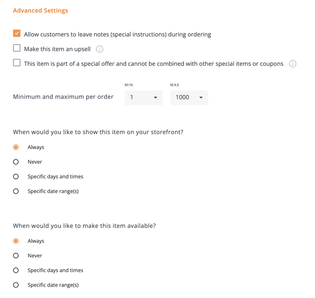
Task: Select Never for showing item on storefront
Action: click(x=16, y=162)
